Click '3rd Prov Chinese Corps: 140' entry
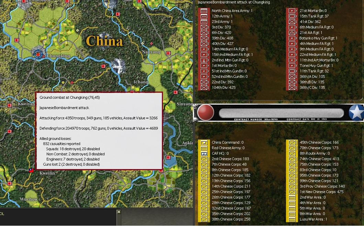 coord(322,186)
